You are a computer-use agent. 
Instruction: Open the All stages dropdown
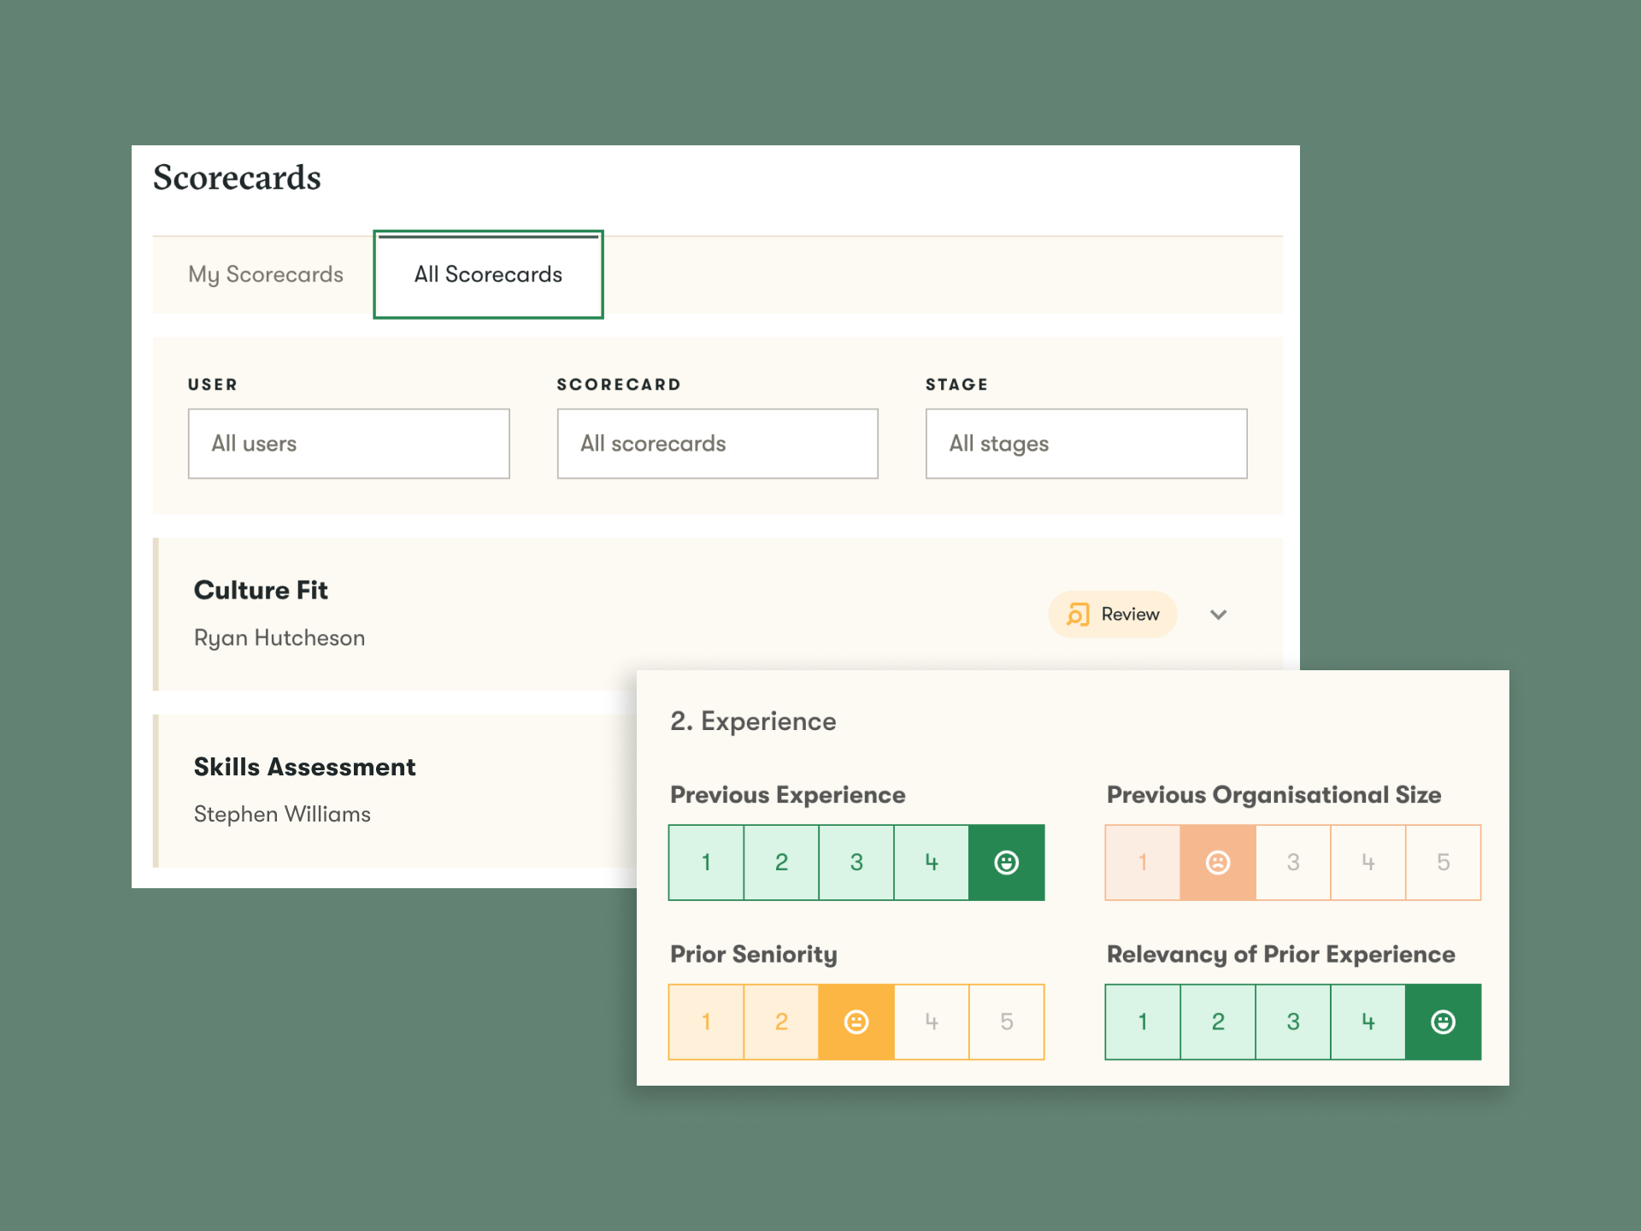pyautogui.click(x=1085, y=444)
